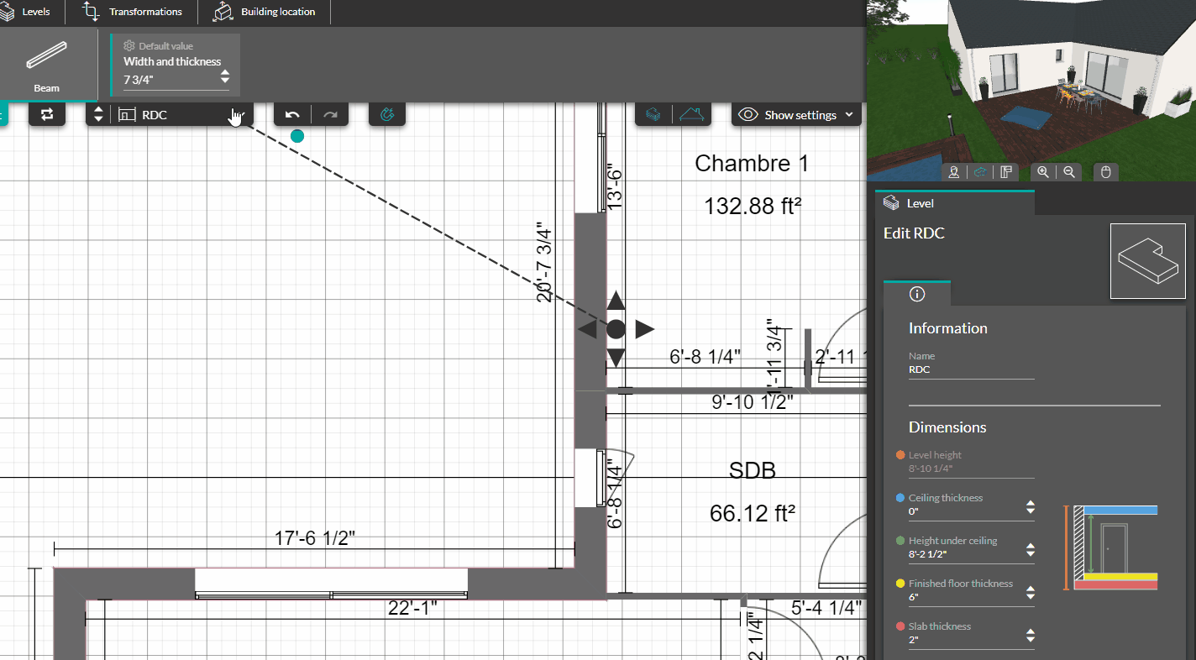Screen dimensions: 1196x660
Task: Open the Show settings dropdown
Action: pos(796,114)
